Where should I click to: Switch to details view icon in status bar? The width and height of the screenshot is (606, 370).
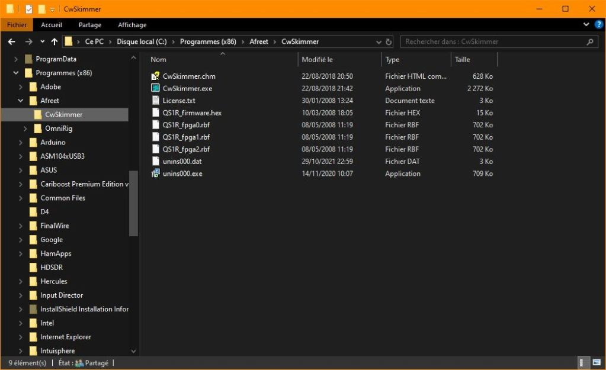(x=582, y=363)
